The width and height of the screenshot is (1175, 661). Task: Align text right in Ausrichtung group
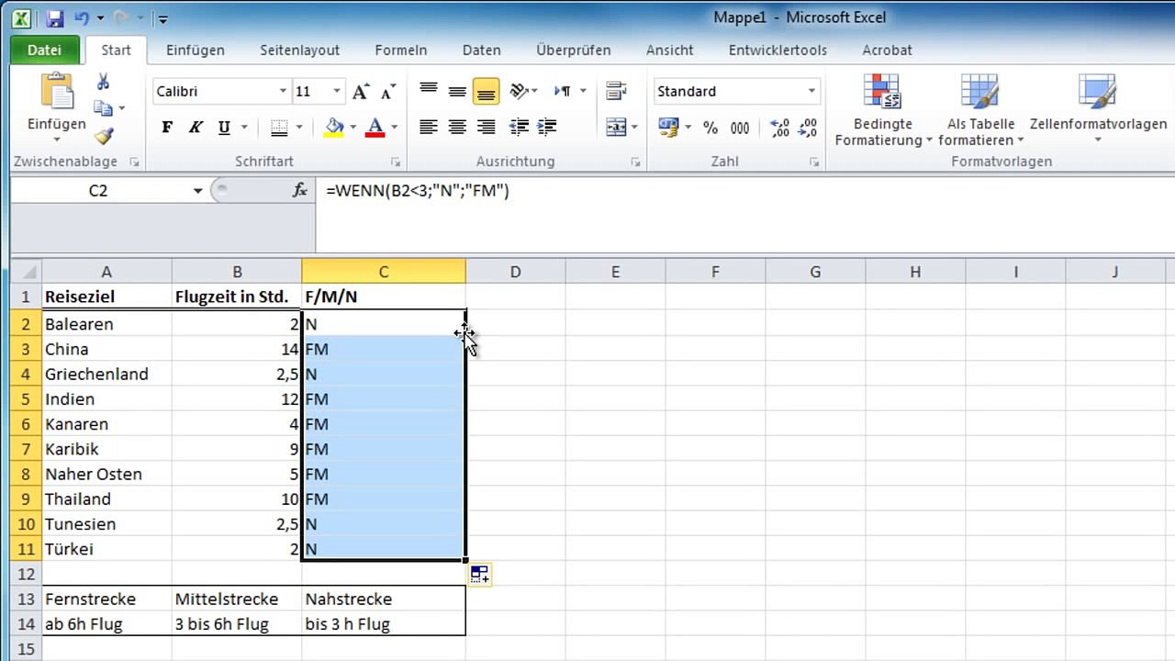click(x=486, y=127)
